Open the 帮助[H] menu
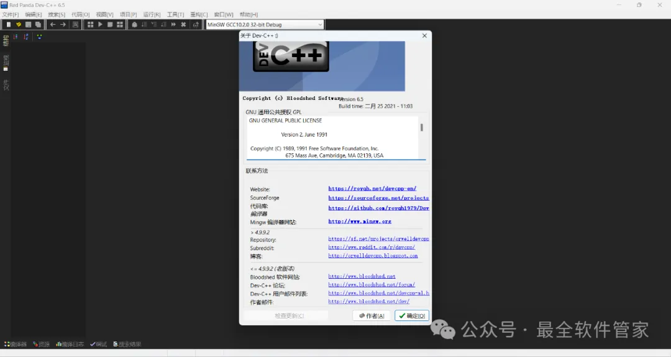The width and height of the screenshot is (671, 357). [x=249, y=14]
